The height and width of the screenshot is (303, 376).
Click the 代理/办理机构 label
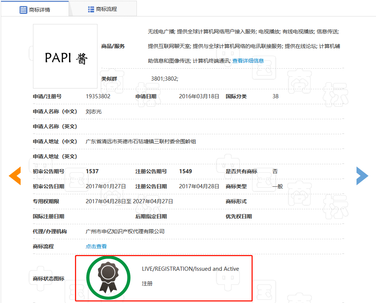click(x=49, y=231)
